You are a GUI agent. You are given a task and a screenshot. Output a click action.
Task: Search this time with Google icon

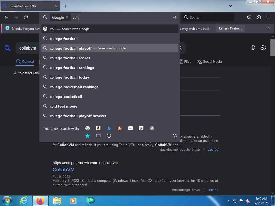coord(88,128)
